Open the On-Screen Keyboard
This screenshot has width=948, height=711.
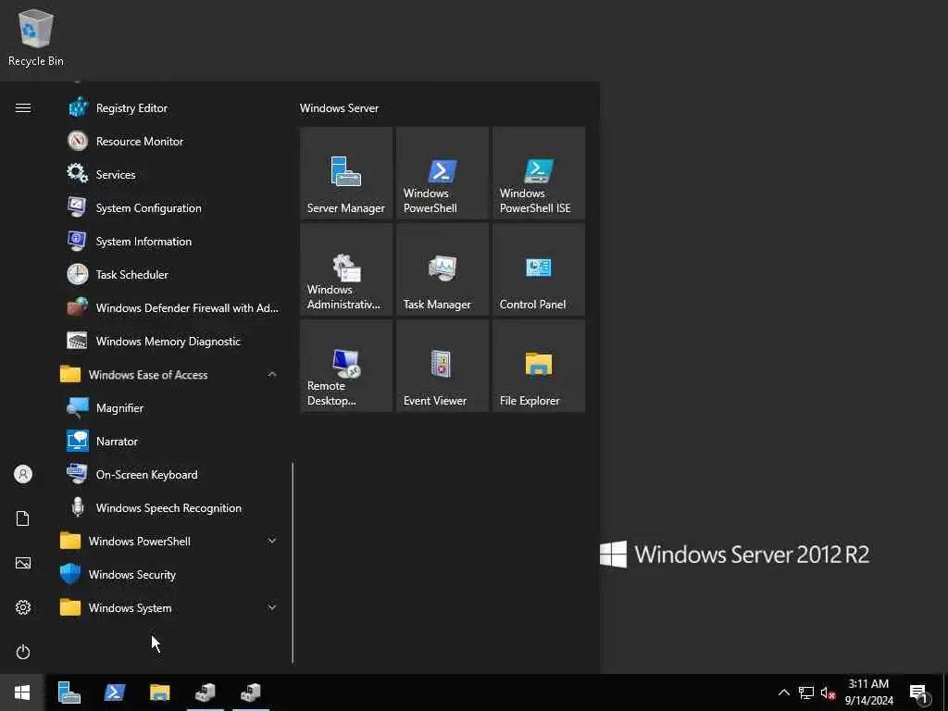pyautogui.click(x=169, y=475)
